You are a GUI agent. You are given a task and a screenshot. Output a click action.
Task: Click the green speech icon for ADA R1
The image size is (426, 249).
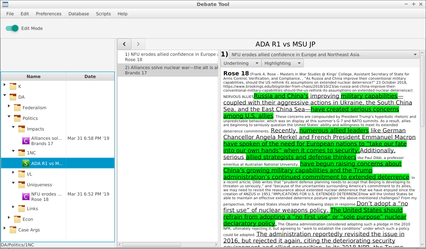[26, 163]
